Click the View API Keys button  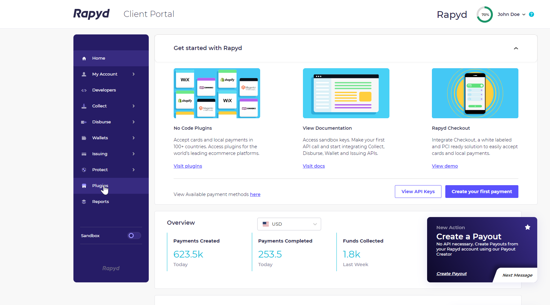(x=418, y=192)
